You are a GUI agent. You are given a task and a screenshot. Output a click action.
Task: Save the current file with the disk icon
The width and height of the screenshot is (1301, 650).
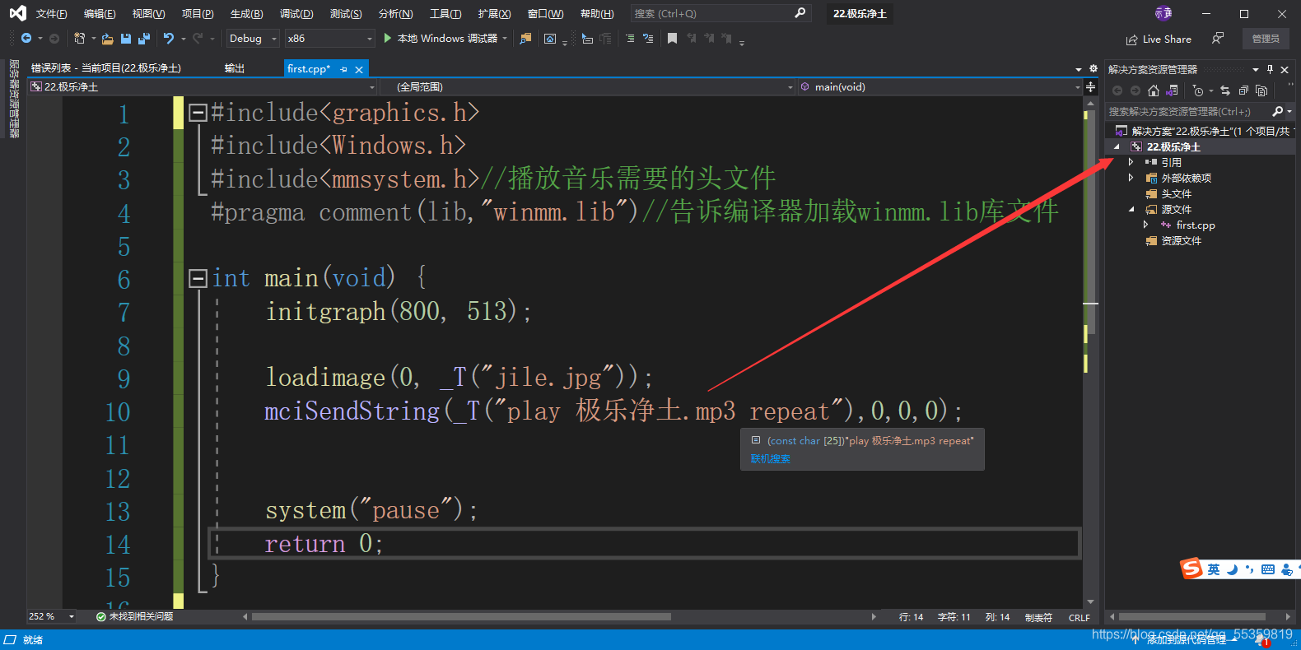[126, 39]
